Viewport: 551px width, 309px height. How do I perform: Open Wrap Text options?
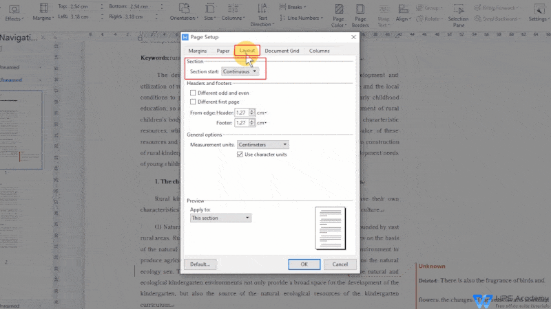pos(384,15)
